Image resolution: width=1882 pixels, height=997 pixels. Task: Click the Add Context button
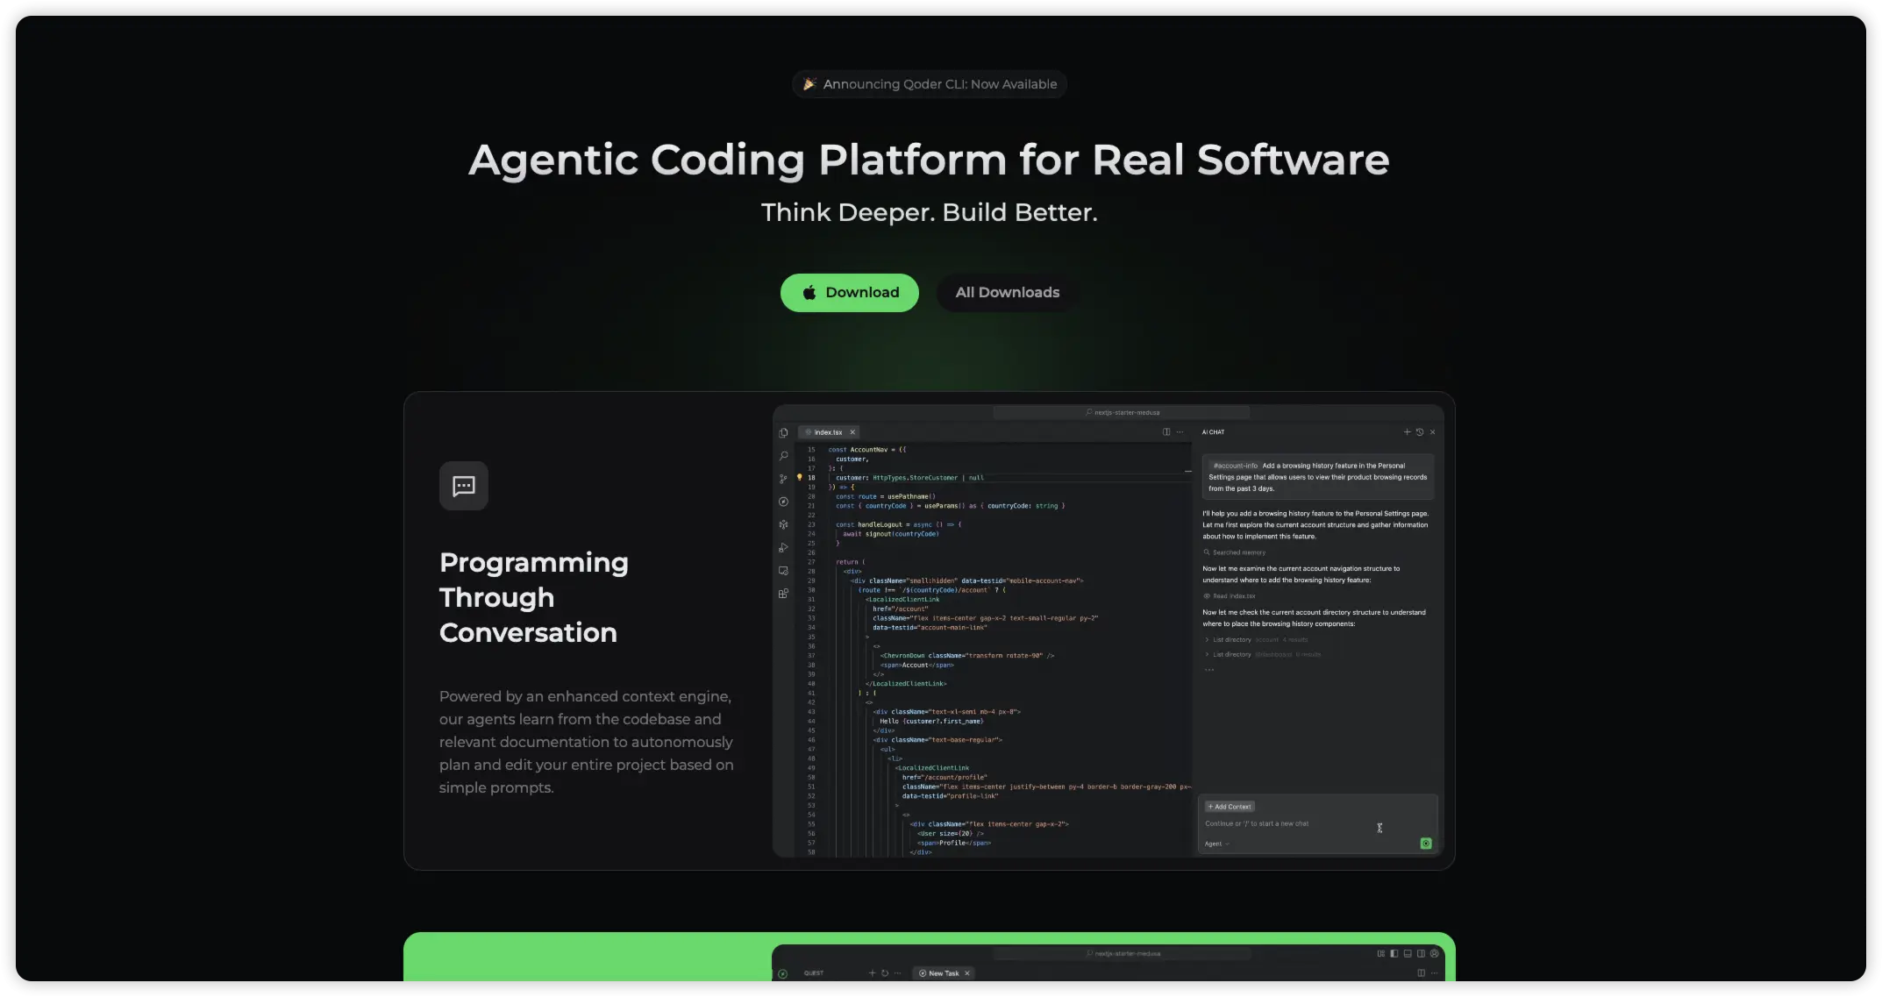pos(1230,807)
